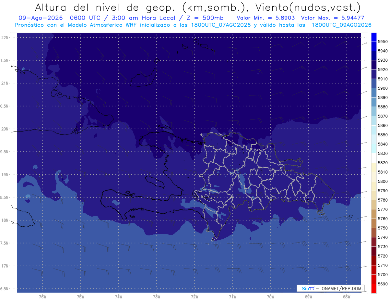Click the bright blue swatch above the 5950 label
The width and height of the screenshot is (389, 301).
point(374,37)
